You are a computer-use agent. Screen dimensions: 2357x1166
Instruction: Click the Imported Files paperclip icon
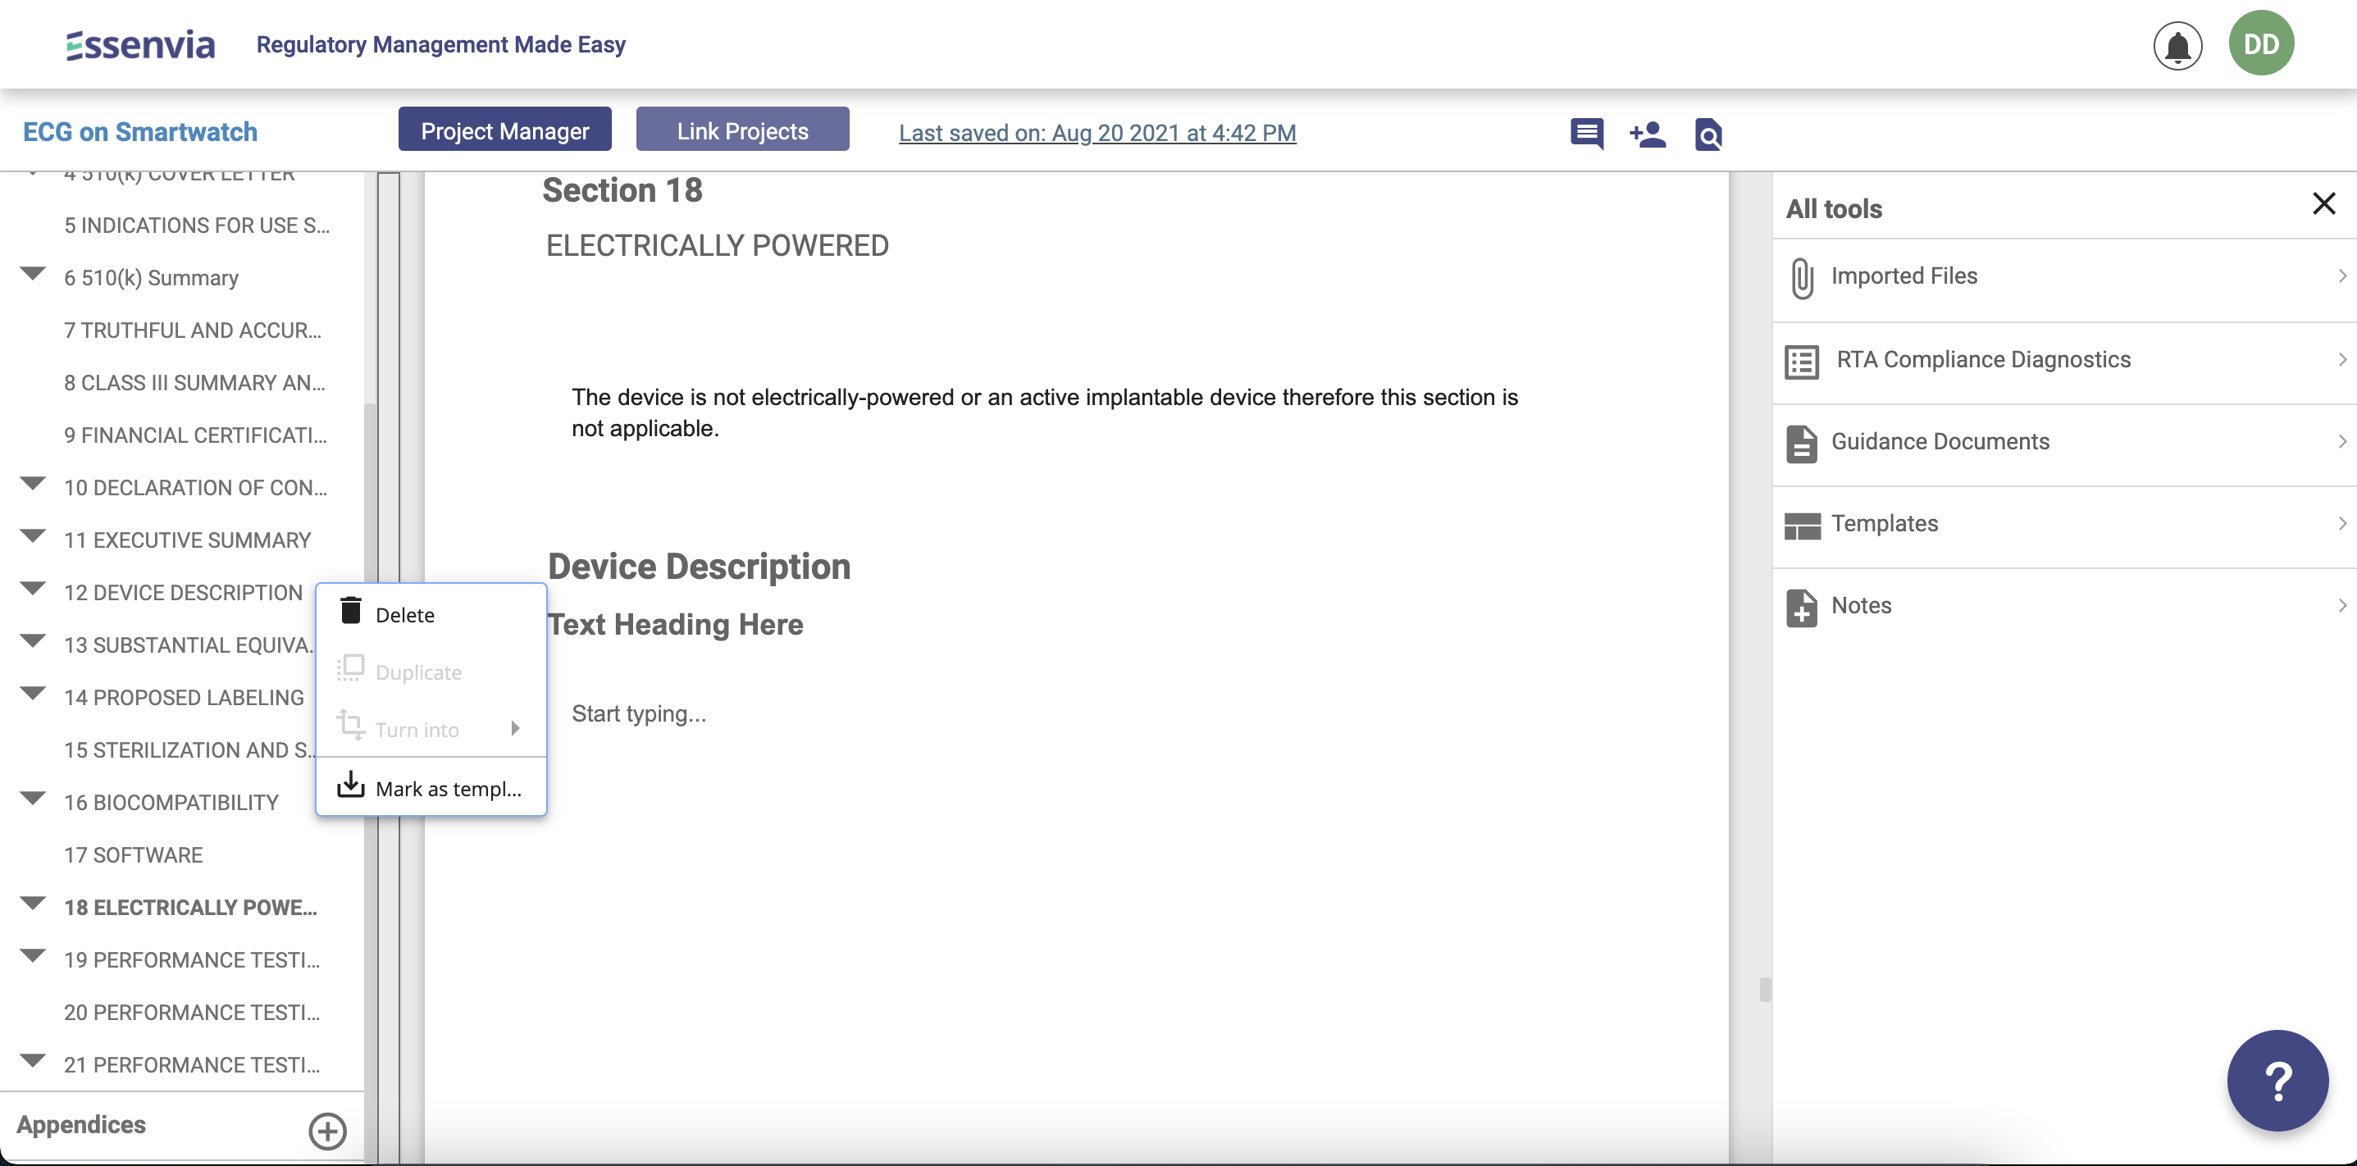click(x=1802, y=277)
